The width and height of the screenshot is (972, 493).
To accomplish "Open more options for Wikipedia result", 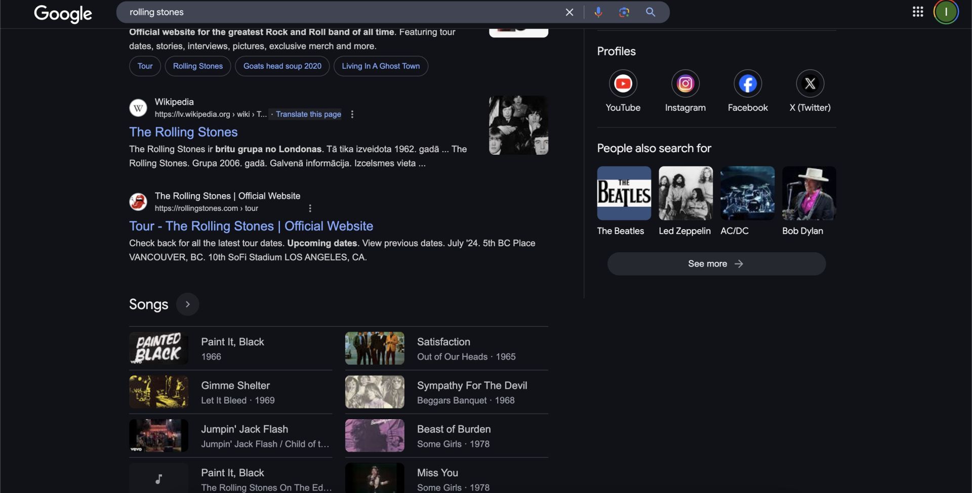I will 352,114.
